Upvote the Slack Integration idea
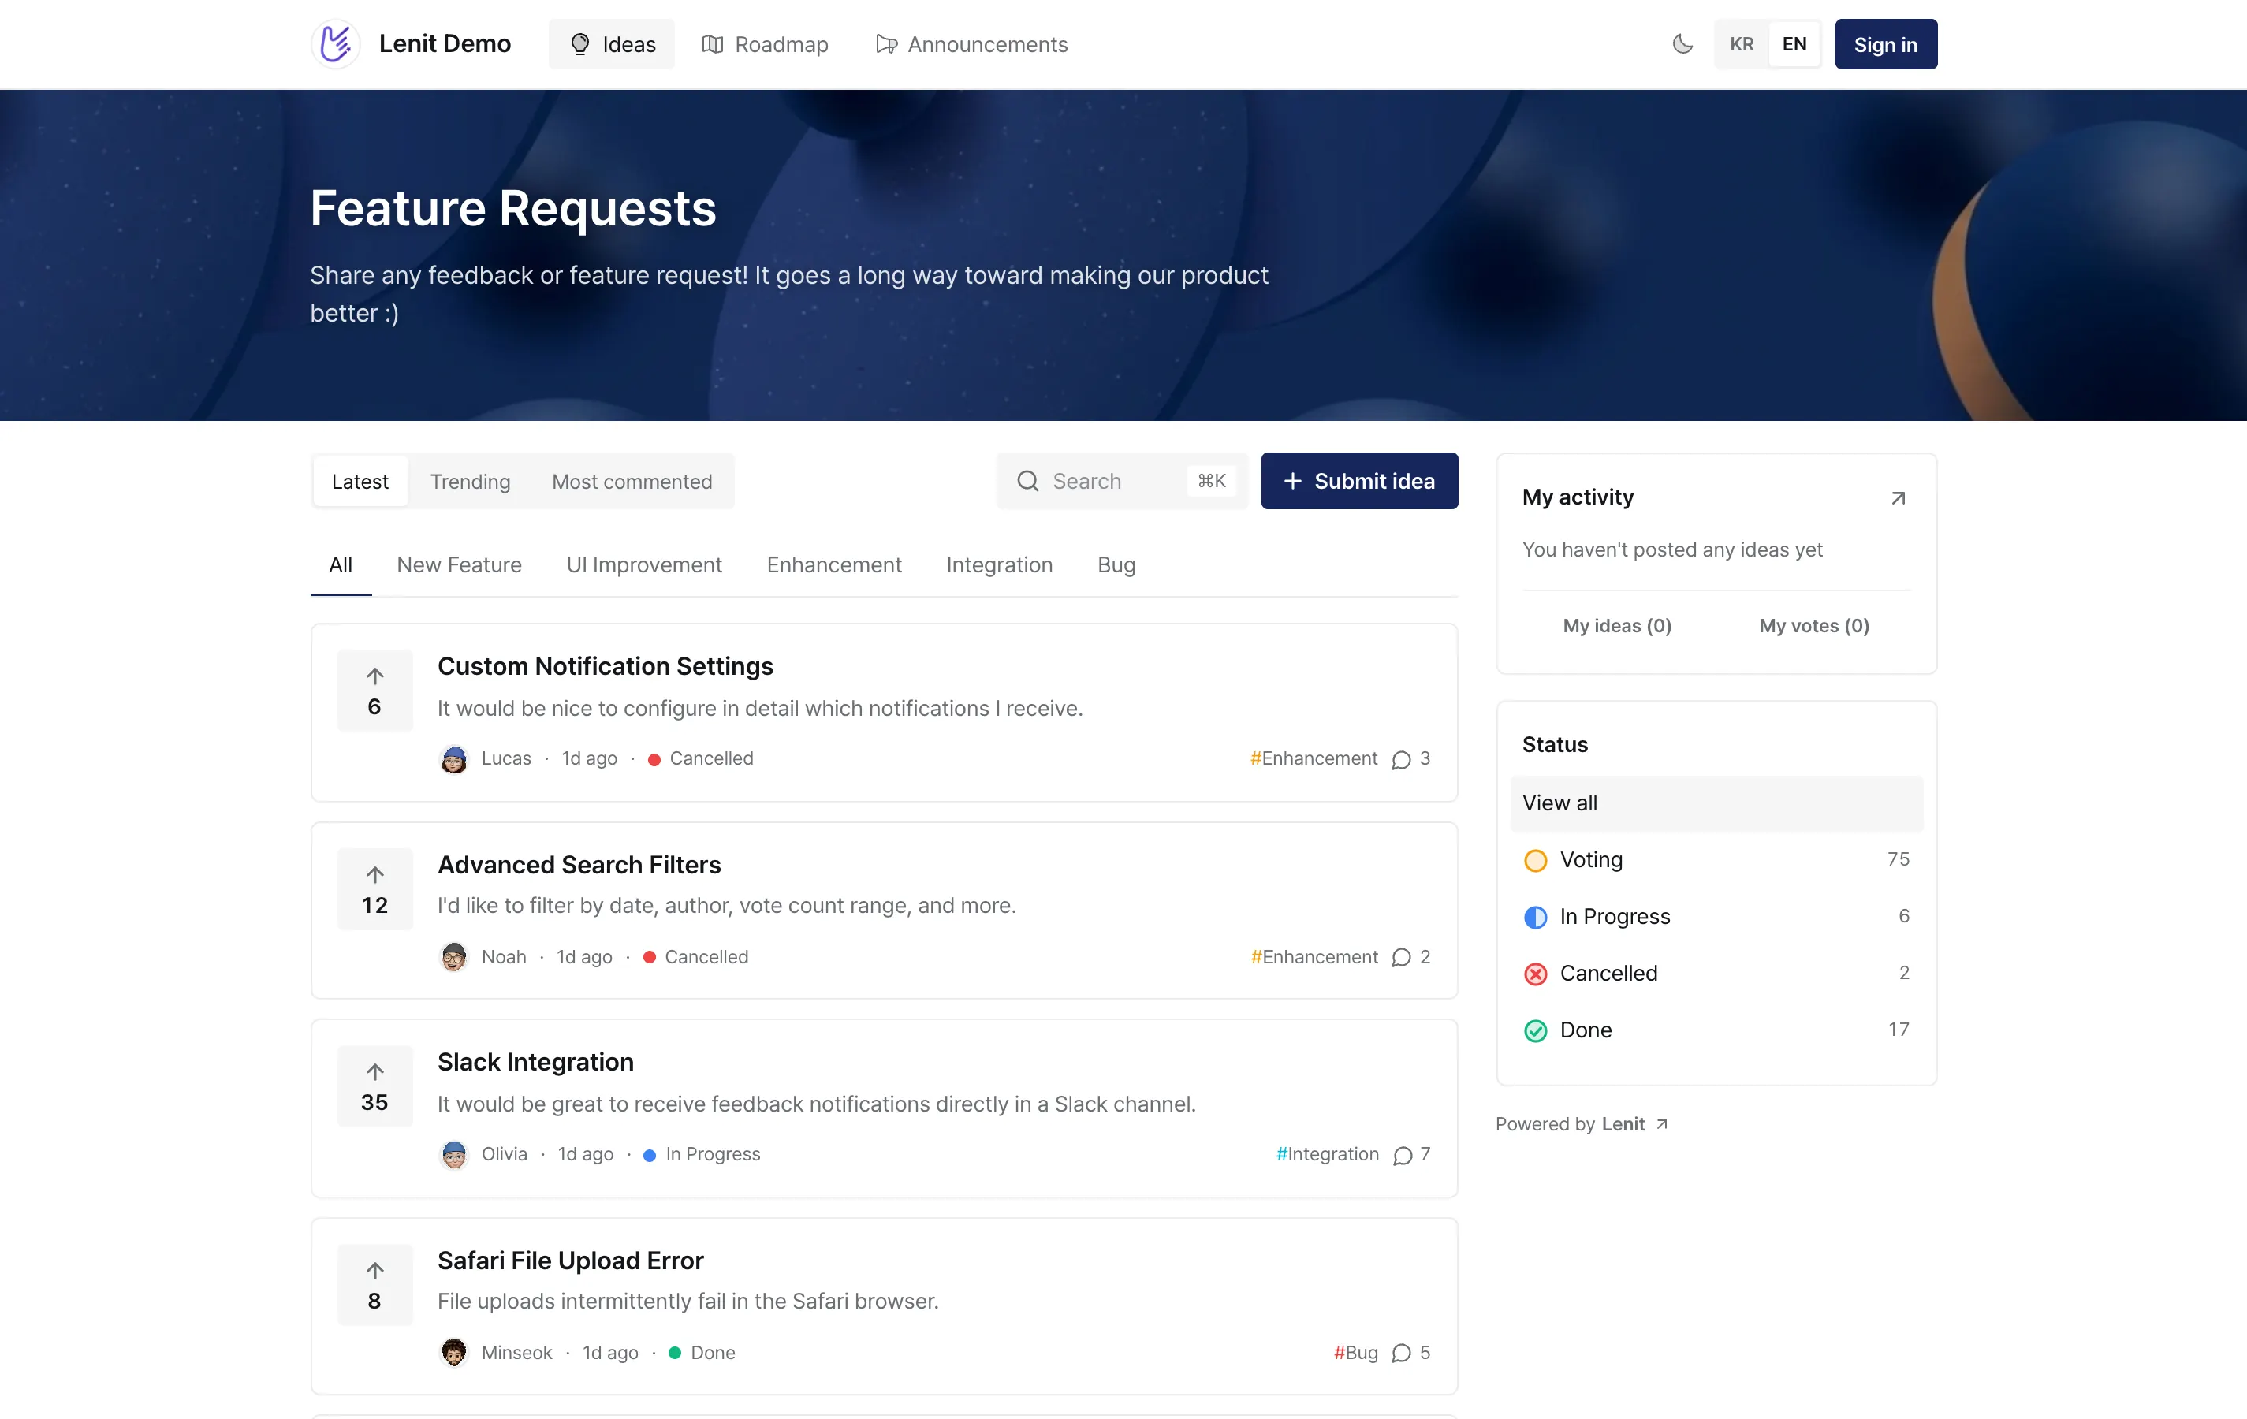Image resolution: width=2247 pixels, height=1419 pixels. point(374,1086)
